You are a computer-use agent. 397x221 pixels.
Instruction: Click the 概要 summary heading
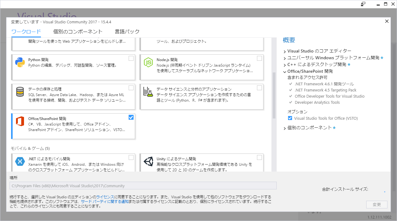(x=289, y=40)
